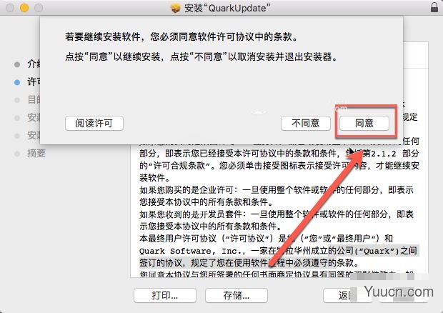Screen dimensions: 443x313
Task: Click the 同意 (Agree) button
Action: 364,123
